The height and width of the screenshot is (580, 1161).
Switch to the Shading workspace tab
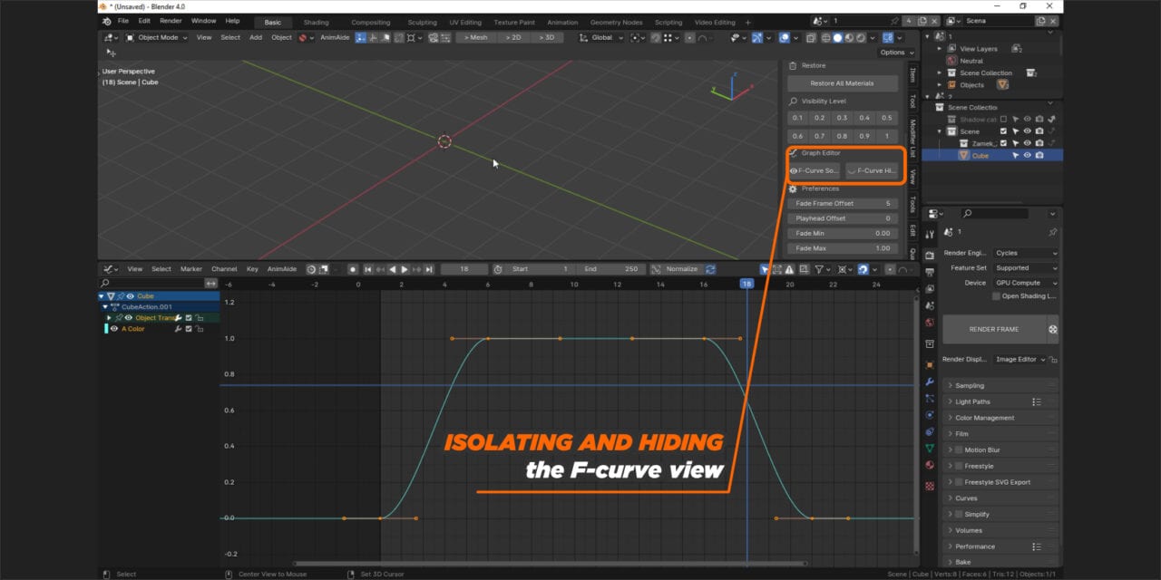[317, 22]
